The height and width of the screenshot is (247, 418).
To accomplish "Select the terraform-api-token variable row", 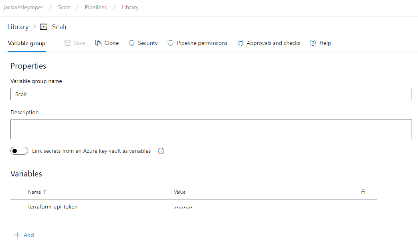I will 53,207.
